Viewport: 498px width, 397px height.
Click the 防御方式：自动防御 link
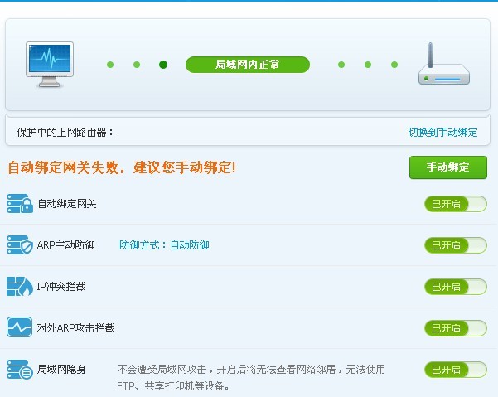(x=164, y=245)
